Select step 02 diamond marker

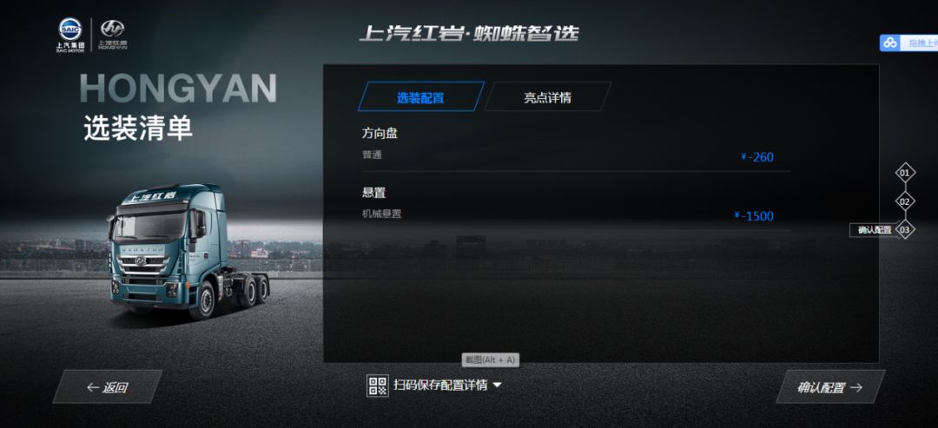click(905, 201)
